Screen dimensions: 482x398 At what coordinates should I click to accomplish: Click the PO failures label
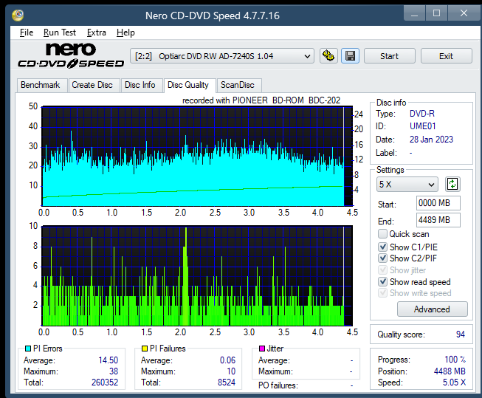278,385
